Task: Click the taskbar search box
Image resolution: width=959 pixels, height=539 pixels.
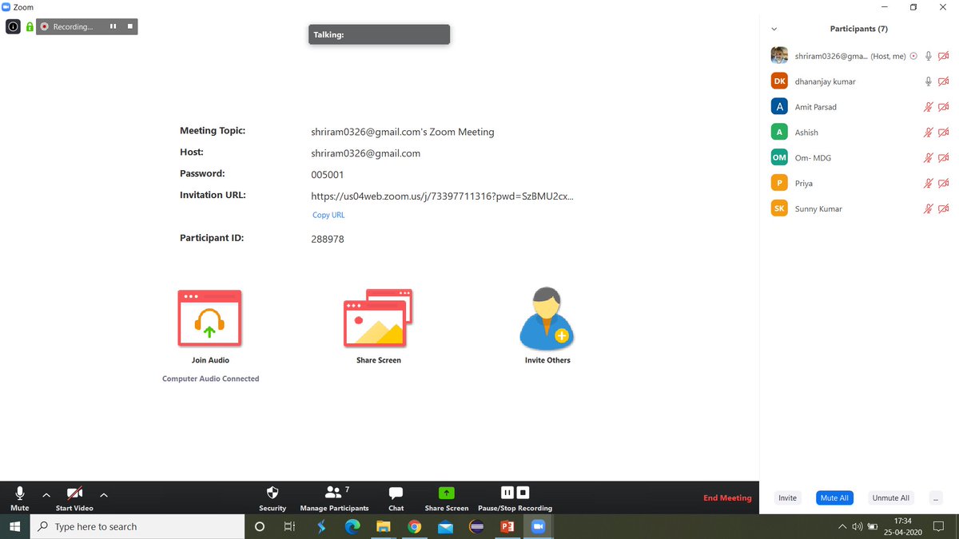Action: (137, 526)
